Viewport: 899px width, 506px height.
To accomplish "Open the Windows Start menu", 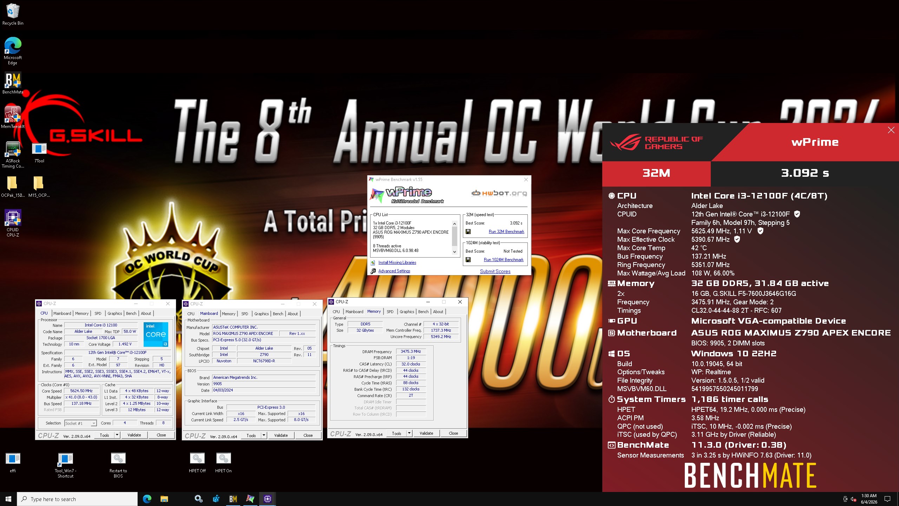I will [x=8, y=499].
